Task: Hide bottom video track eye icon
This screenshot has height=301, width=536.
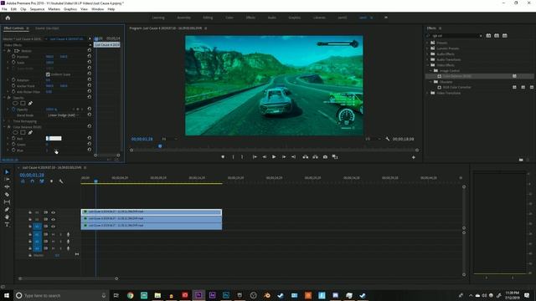Action: (x=54, y=227)
